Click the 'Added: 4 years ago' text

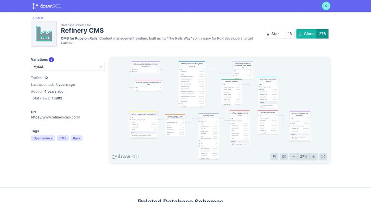(47, 91)
